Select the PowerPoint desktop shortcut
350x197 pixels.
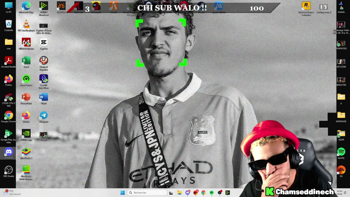(26, 99)
